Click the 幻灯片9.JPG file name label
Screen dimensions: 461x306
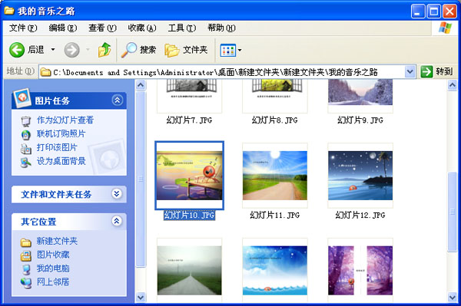point(360,120)
